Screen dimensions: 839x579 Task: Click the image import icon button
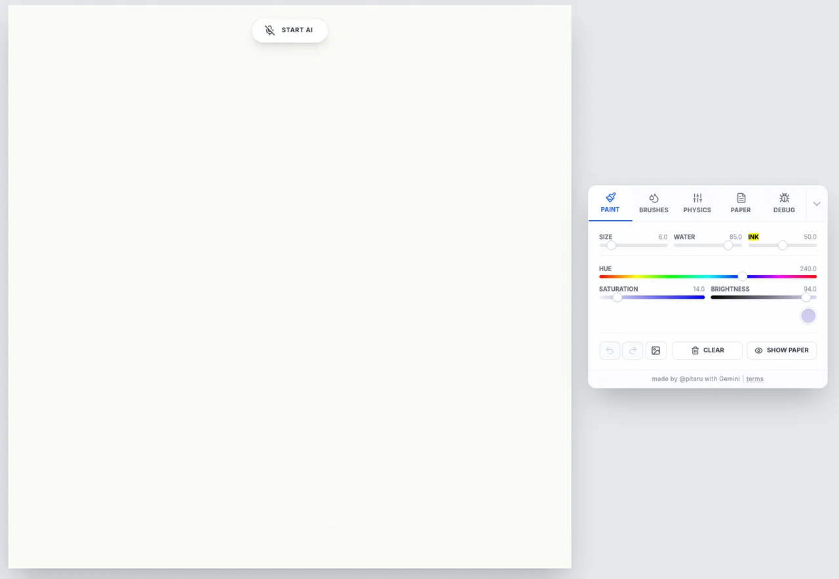click(656, 350)
